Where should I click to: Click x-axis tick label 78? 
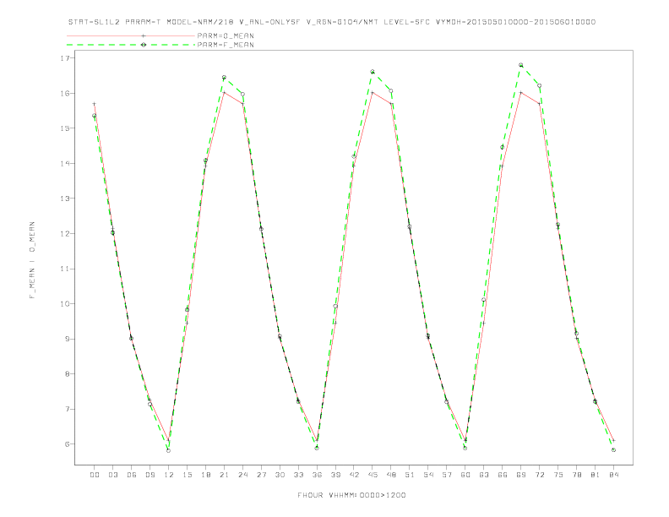(x=577, y=475)
